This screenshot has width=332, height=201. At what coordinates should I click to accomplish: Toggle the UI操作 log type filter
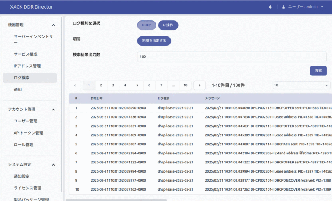168,25
